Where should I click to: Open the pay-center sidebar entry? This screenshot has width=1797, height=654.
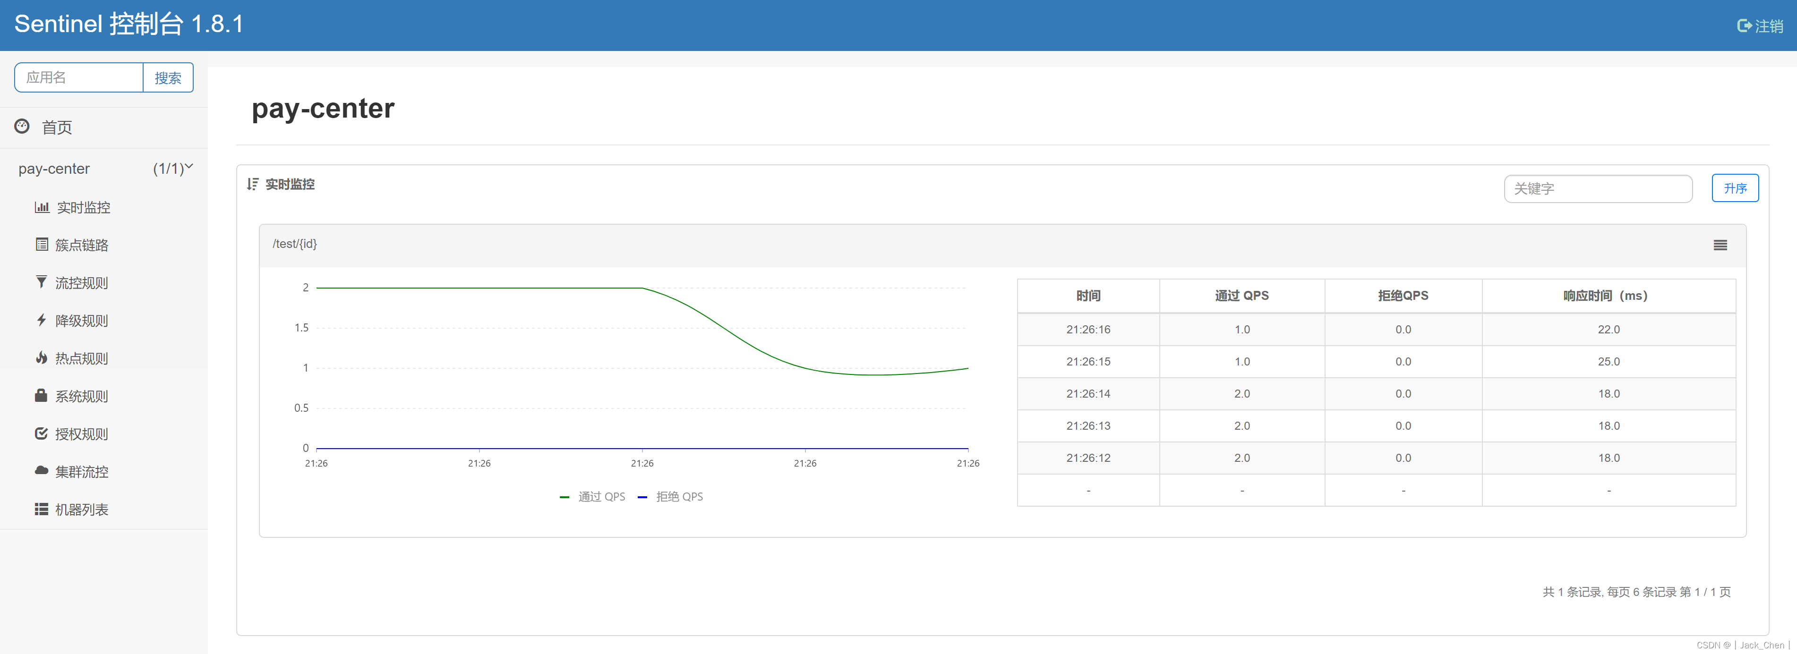(x=54, y=169)
